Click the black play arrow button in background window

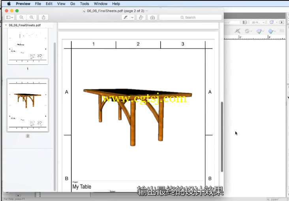(x=281, y=22)
